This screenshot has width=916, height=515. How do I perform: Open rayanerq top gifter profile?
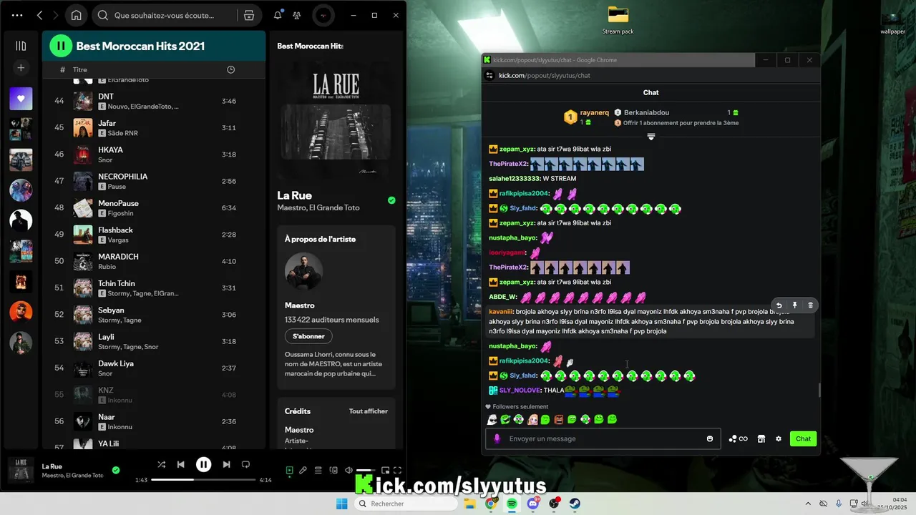point(594,112)
